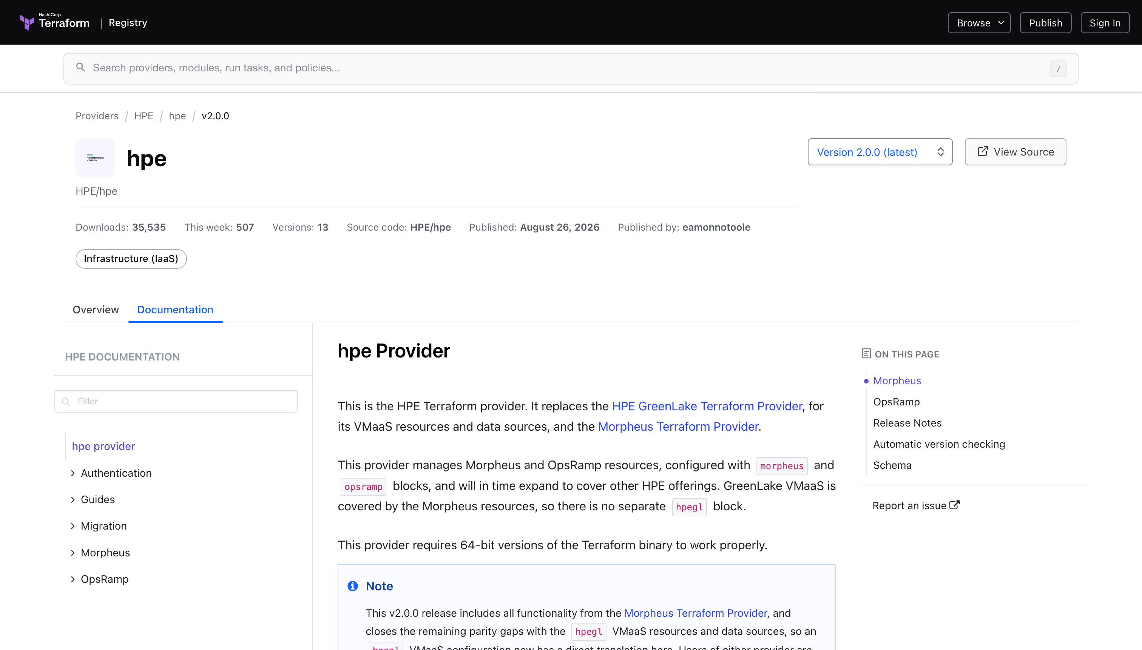
Task: Open Morpheus Terraform Provider link in Note
Action: click(695, 613)
